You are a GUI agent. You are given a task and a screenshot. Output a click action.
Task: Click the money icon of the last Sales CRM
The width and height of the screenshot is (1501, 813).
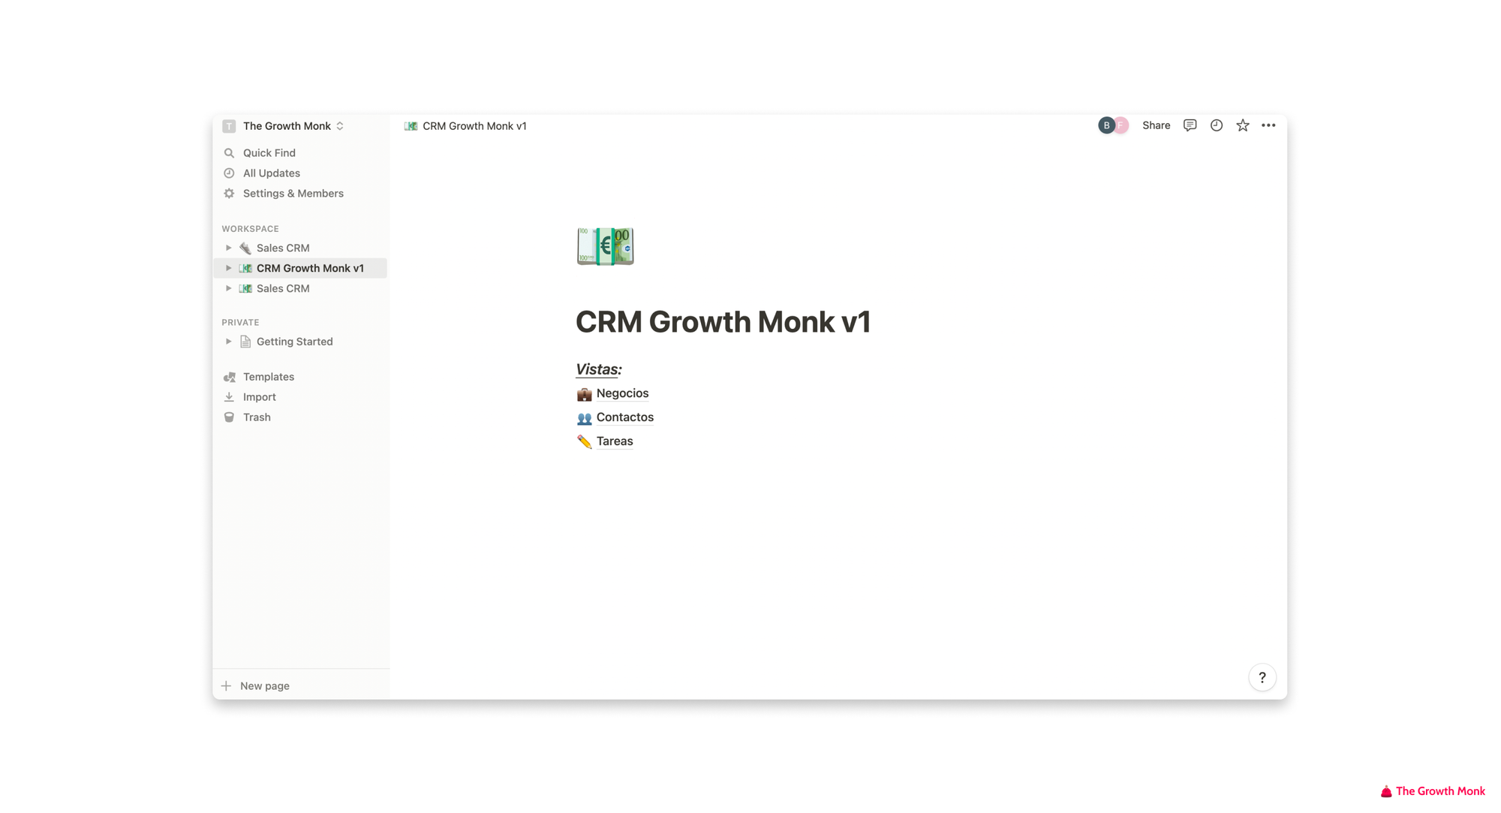(245, 288)
